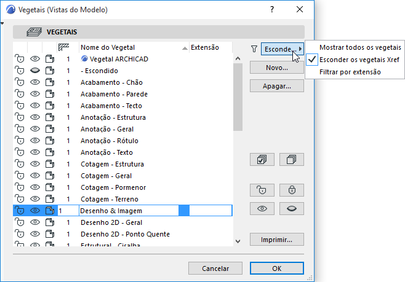
Task: Click the lock icon of Anotação - Texto
Action: [x=19, y=152]
